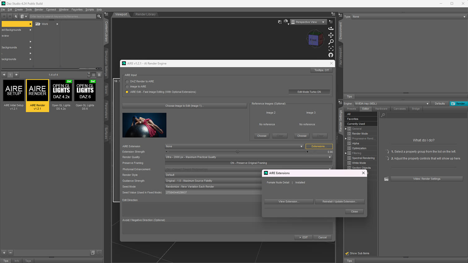Screen dimensions: 468x263
Task: Open the Scripts menu
Action: (90, 10)
